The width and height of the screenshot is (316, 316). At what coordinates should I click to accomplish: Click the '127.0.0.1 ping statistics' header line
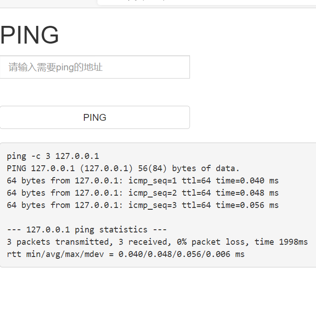coord(87,230)
